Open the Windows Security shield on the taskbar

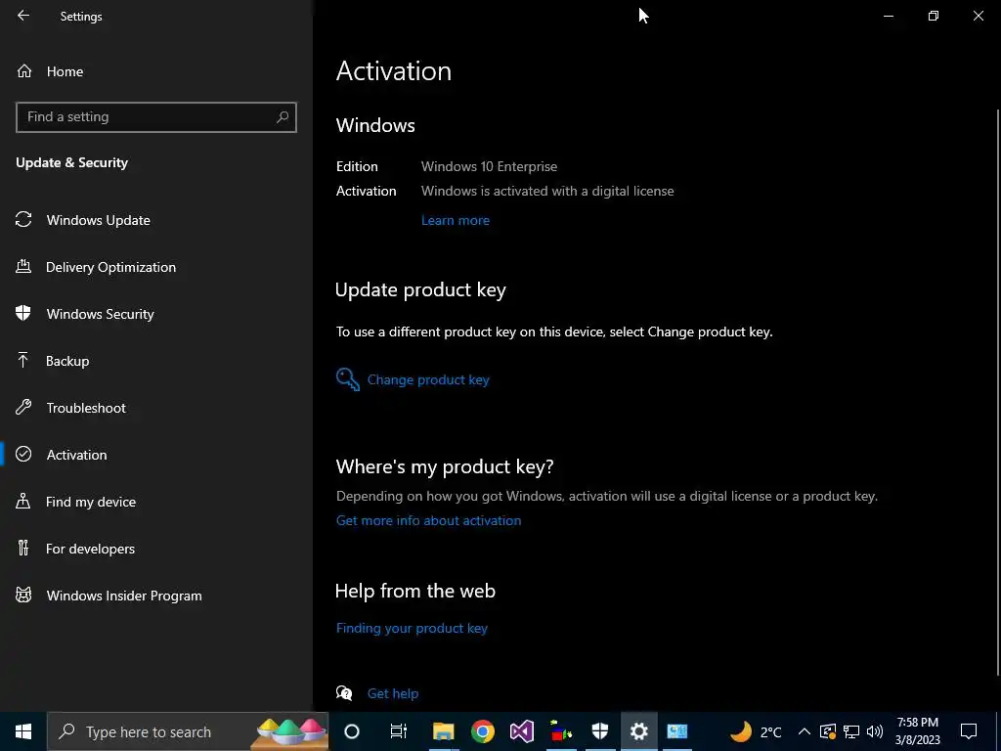600,731
